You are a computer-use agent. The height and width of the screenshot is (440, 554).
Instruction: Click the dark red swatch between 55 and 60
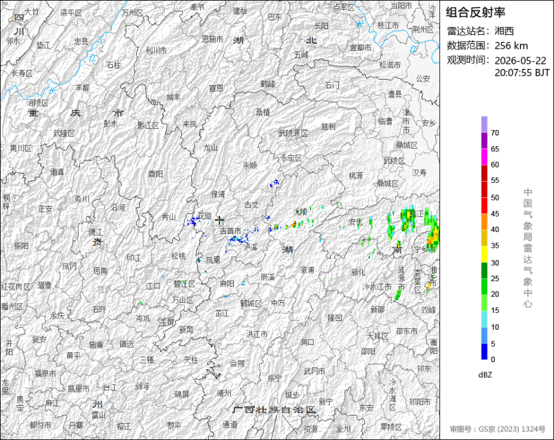coord(484,173)
